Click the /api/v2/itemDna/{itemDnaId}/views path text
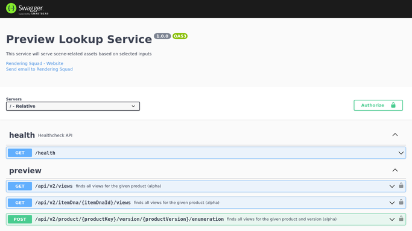This screenshot has width=412, height=231. pyautogui.click(x=83, y=203)
